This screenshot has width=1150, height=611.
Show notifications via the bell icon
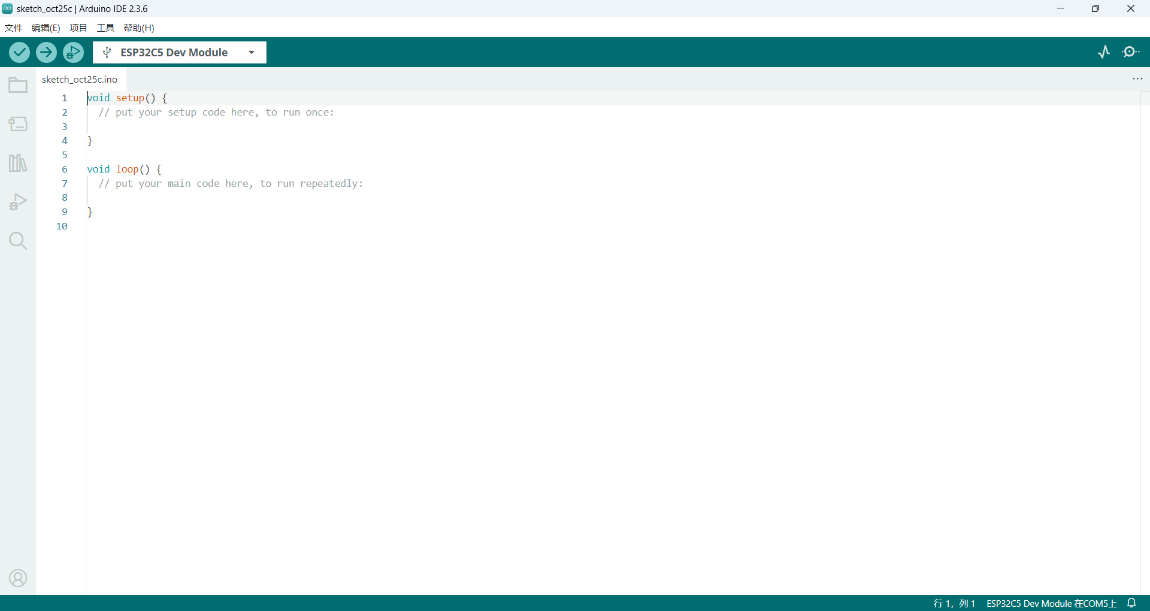click(1131, 603)
